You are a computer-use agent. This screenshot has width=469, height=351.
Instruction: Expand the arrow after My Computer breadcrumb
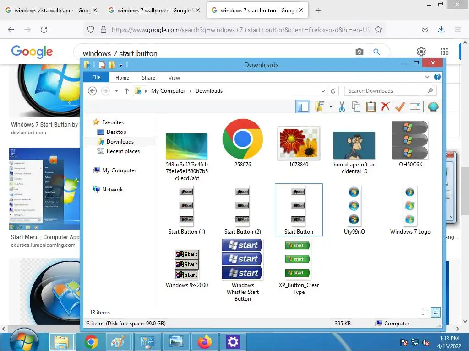point(190,91)
